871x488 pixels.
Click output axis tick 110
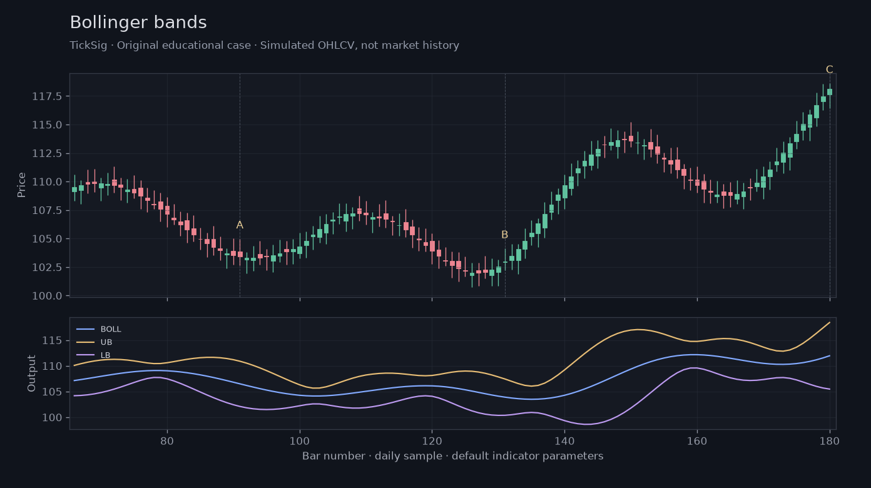[53, 366]
